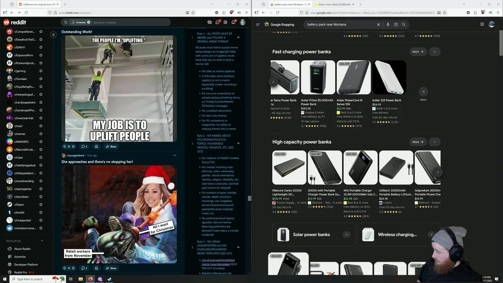Open Developer Platform in Resources
The image size is (503, 283).
(26, 265)
